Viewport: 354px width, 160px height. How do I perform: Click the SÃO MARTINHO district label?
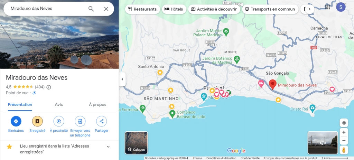point(161,98)
